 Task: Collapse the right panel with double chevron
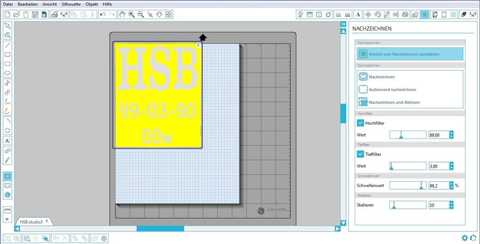(x=343, y=25)
